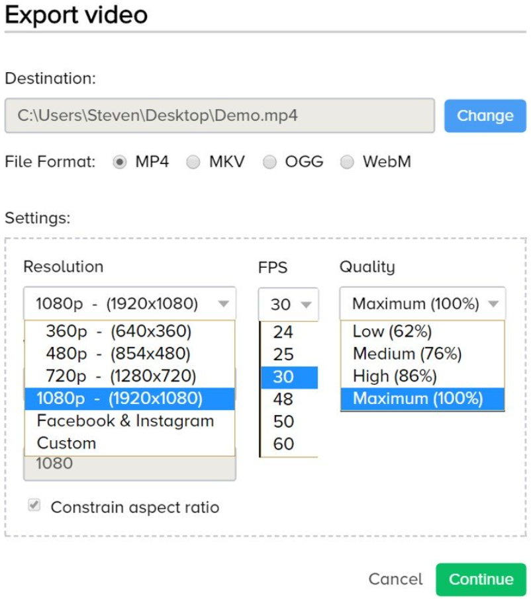The width and height of the screenshot is (531, 599).
Task: Set FPS to 24
Action: [289, 332]
